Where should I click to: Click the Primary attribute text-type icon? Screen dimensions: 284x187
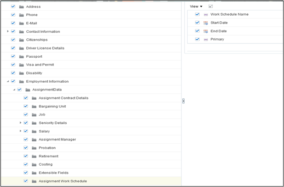pyautogui.click(x=206, y=39)
